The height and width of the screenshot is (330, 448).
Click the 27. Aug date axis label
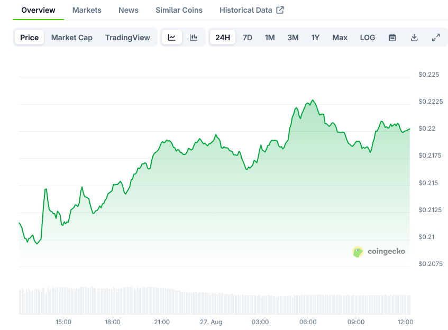pos(211,322)
